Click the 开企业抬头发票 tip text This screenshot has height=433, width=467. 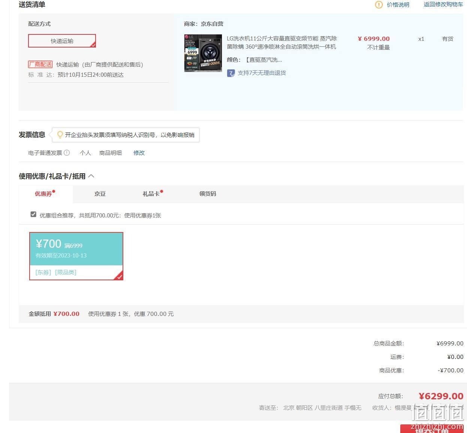pos(130,135)
